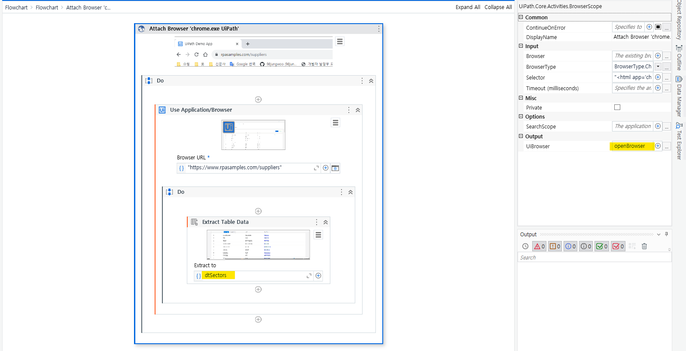Add activity above Extract Table Data
The image size is (686, 351).
258,211
